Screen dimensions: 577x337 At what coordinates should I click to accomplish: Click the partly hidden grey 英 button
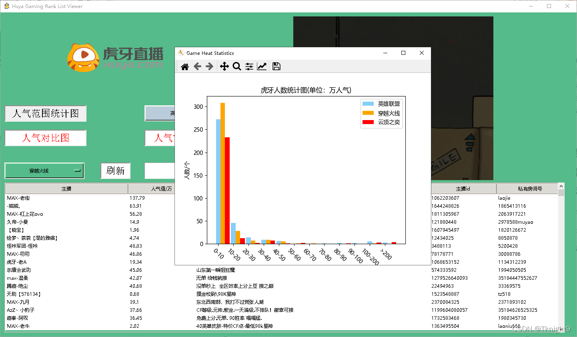point(160,113)
